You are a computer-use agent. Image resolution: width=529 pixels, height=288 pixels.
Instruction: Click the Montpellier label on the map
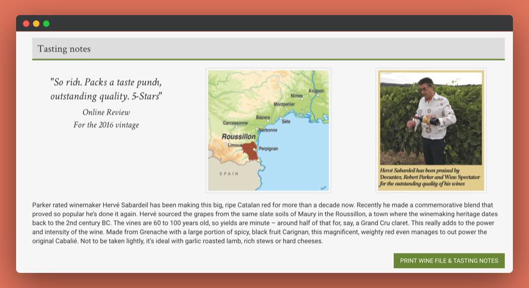tap(284, 104)
